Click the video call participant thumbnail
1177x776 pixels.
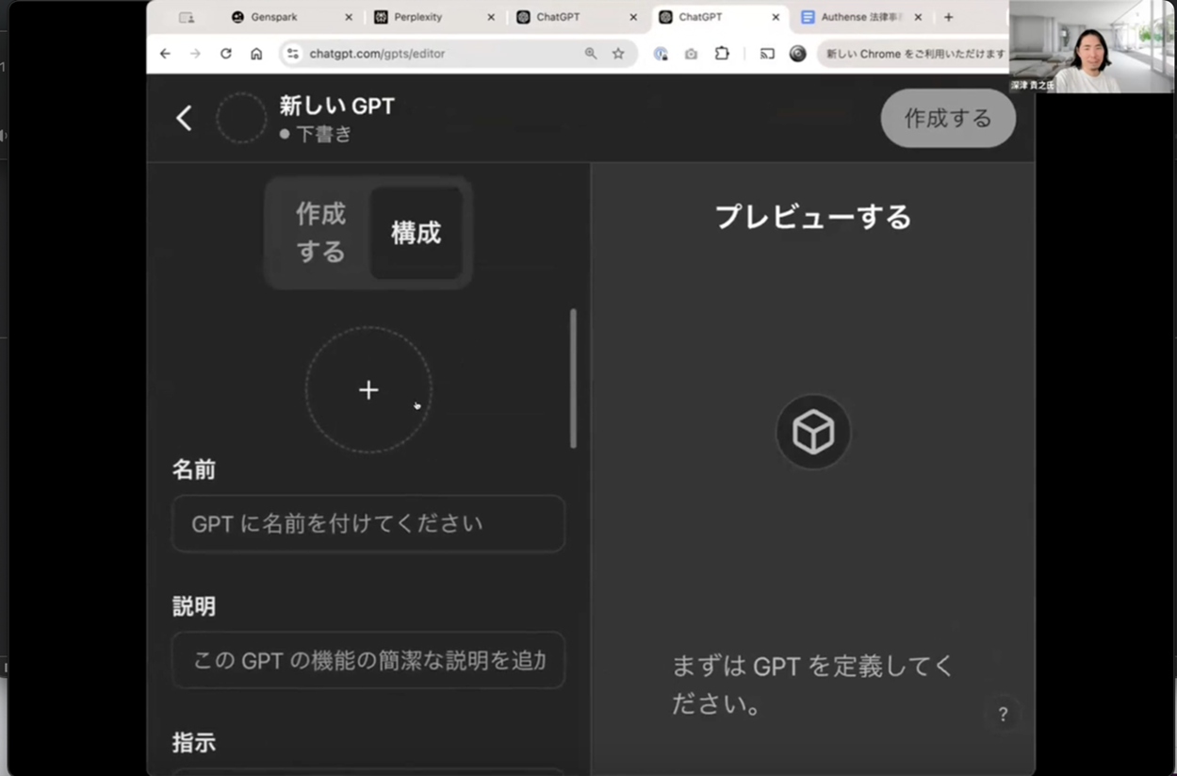click(x=1093, y=46)
